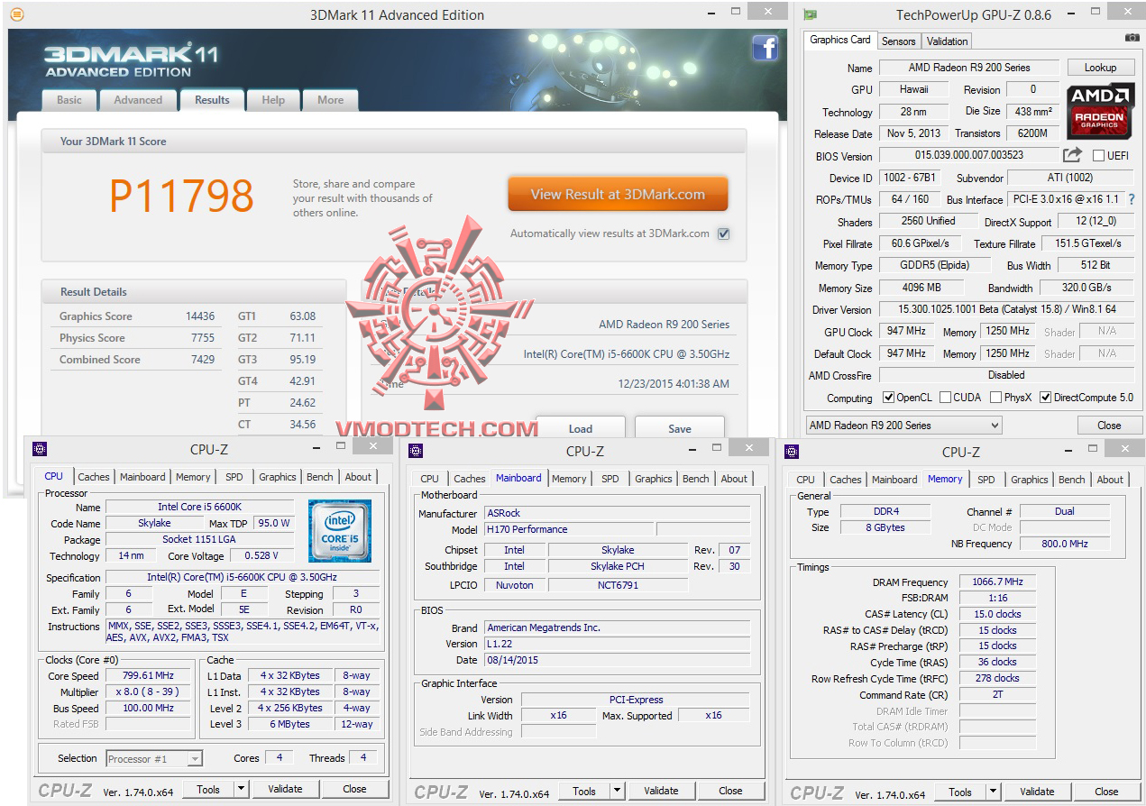Image resolution: width=1146 pixels, height=806 pixels.
Task: Click Validate in CPU-Z CPU window
Action: click(x=285, y=789)
